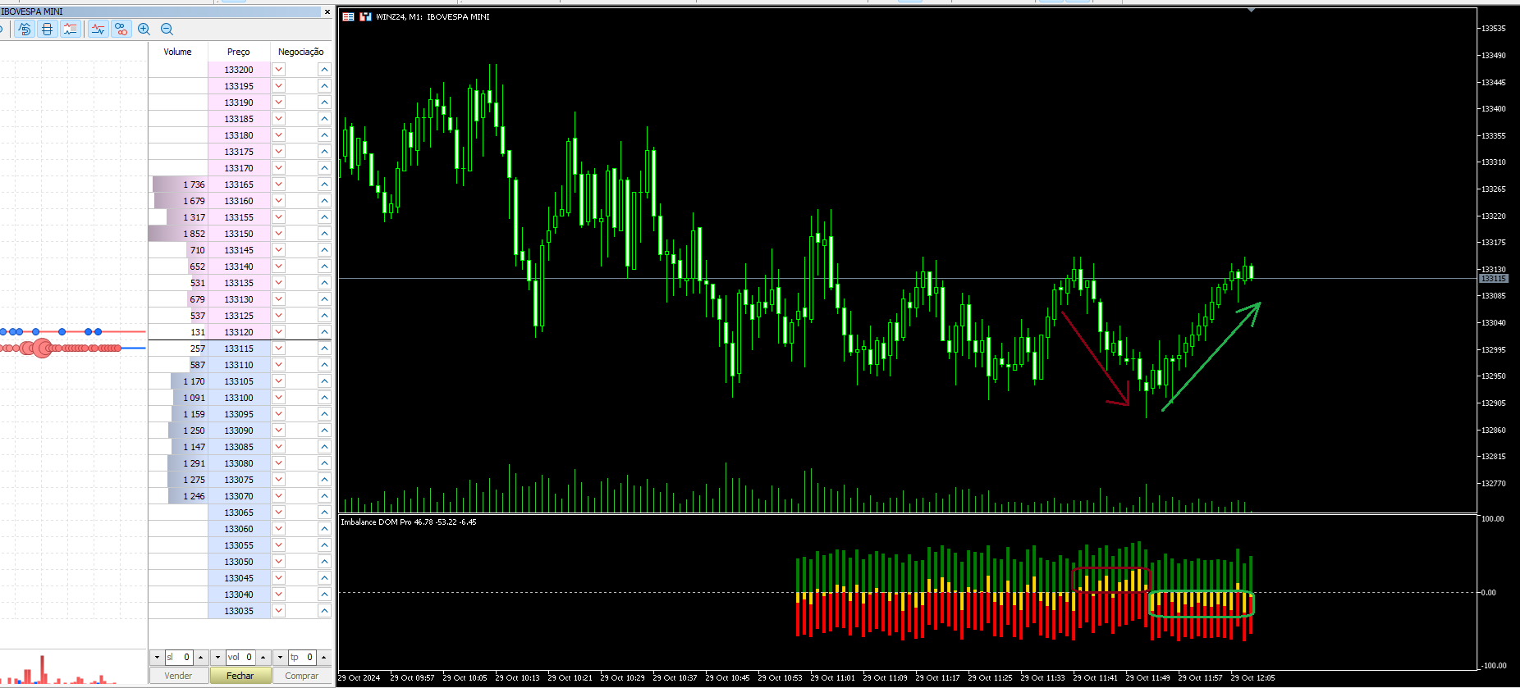Click the zoom in magnifier icon
The image size is (1520, 688).
[x=144, y=30]
